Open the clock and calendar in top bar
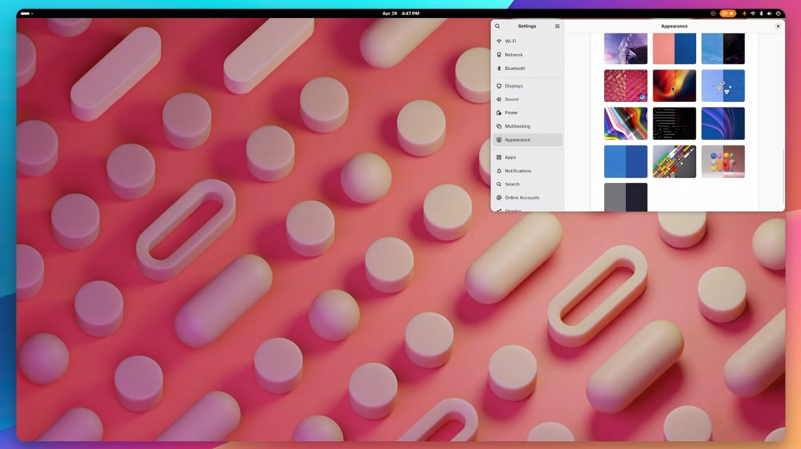801x449 pixels. pyautogui.click(x=400, y=13)
